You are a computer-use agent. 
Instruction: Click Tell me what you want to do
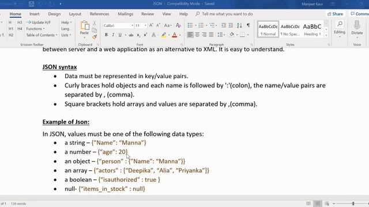click(224, 14)
